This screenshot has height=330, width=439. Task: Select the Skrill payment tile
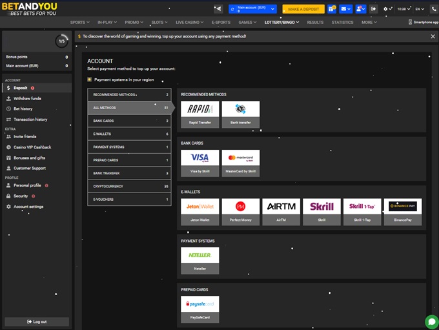(321, 211)
